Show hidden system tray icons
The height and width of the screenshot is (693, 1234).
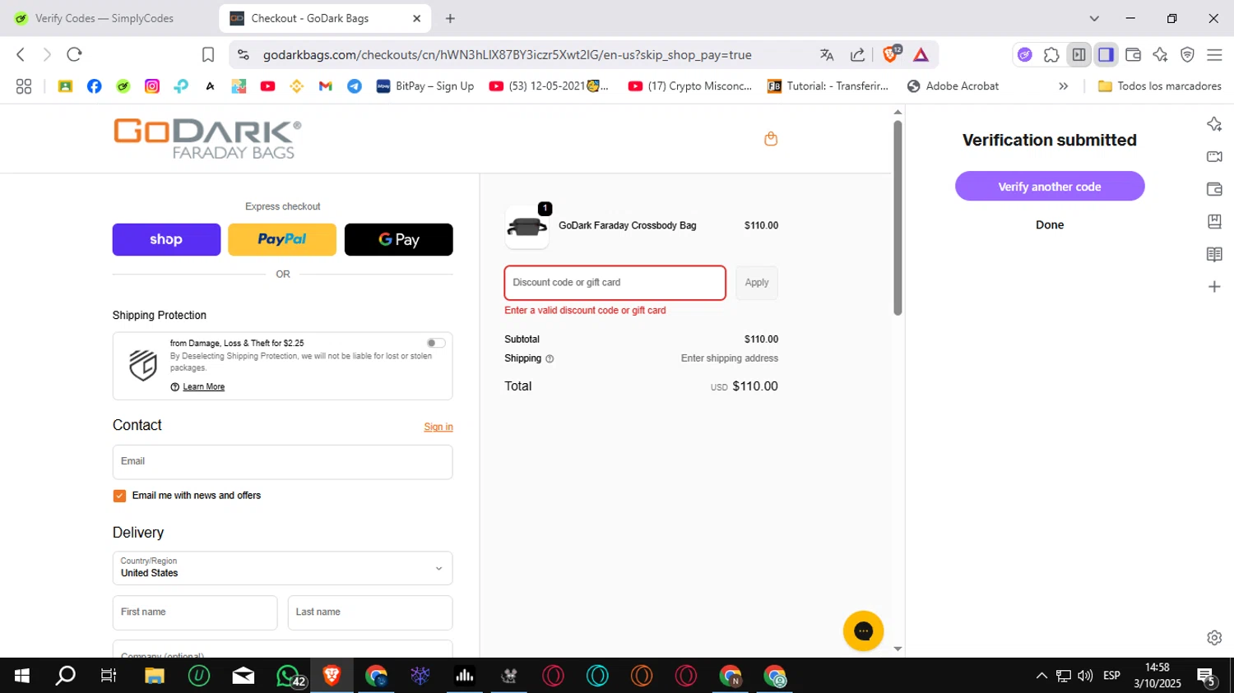1041,676
